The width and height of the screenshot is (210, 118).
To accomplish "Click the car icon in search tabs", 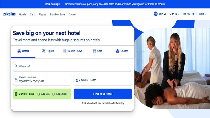I will click(94, 51).
